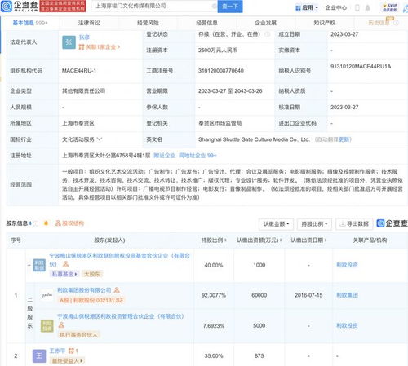Switch to the 经营风险 tab

pyautogui.click(x=148, y=23)
